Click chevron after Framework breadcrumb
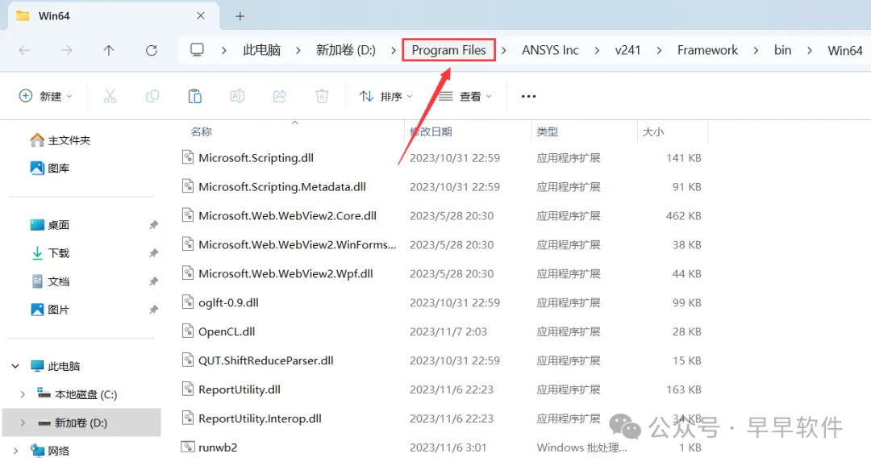Viewport: 871px width, 462px height. click(x=756, y=51)
